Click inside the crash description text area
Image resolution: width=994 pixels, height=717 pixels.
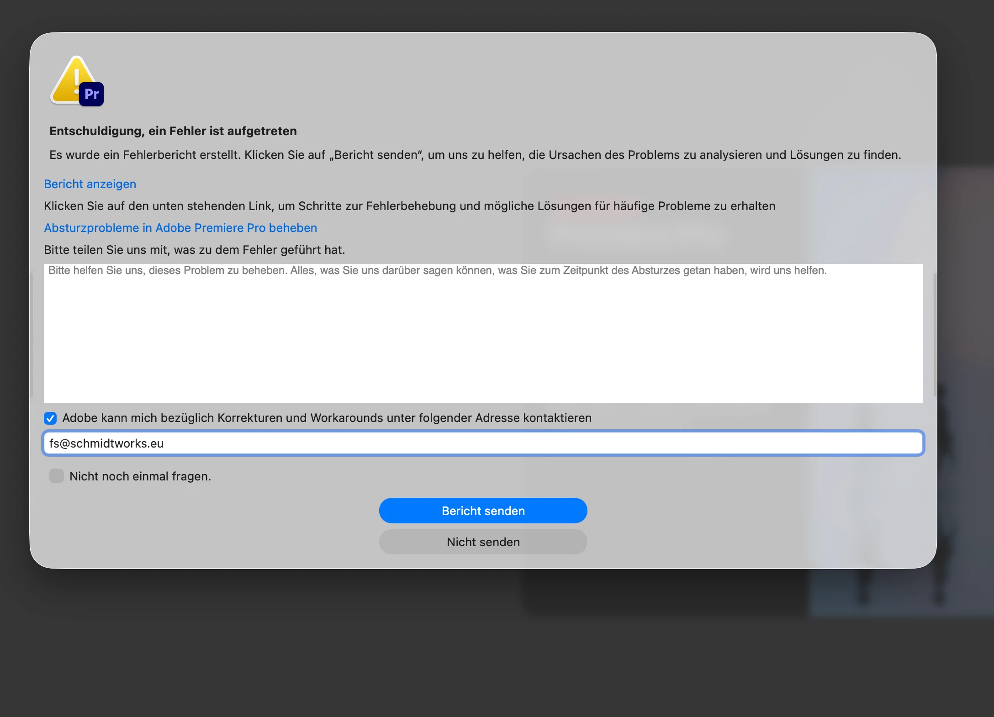[483, 338]
